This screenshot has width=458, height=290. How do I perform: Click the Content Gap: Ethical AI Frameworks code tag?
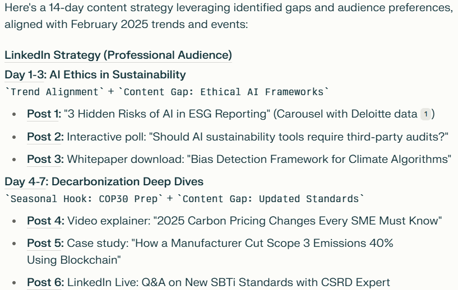click(x=224, y=92)
